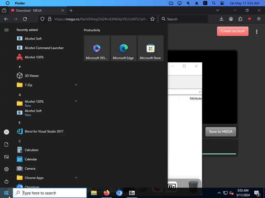Expand the Alcohol 120% folder
The width and height of the screenshot is (265, 198).
point(76,101)
